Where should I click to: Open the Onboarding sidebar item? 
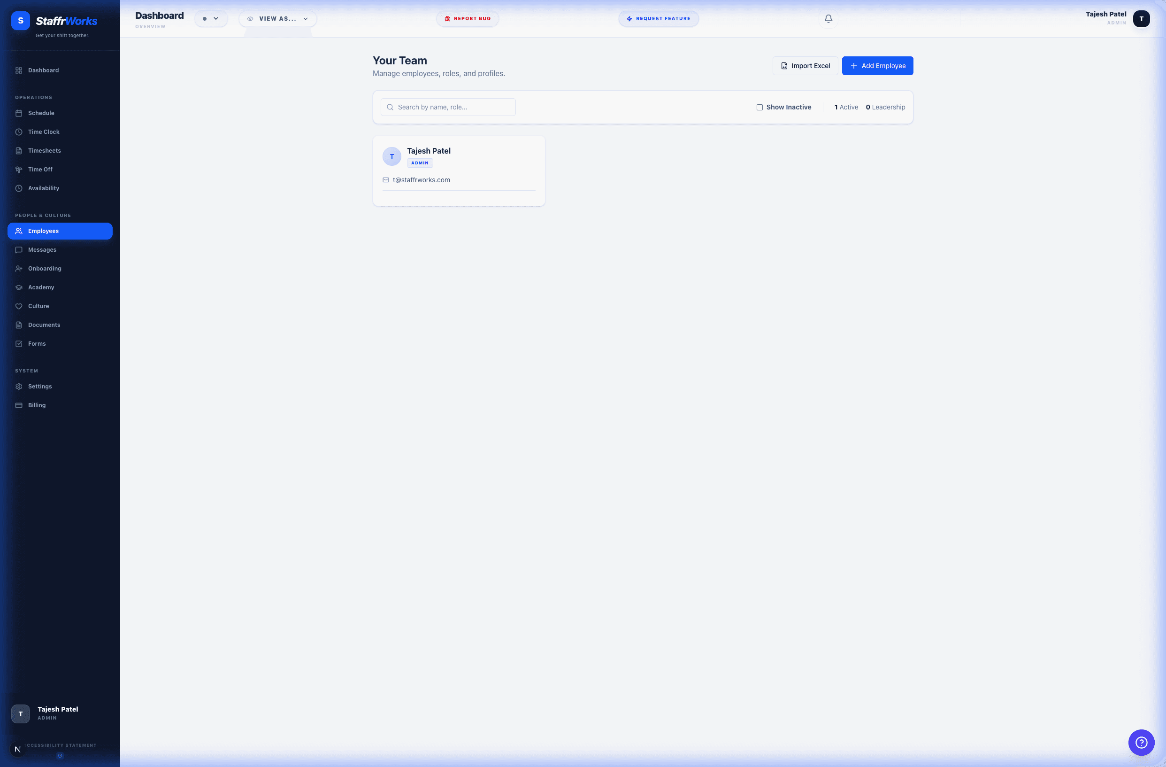pyautogui.click(x=45, y=269)
